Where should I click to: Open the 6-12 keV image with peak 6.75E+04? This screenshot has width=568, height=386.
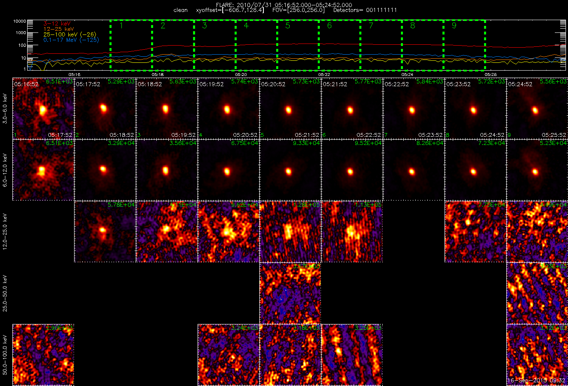pyautogui.click(x=228, y=170)
